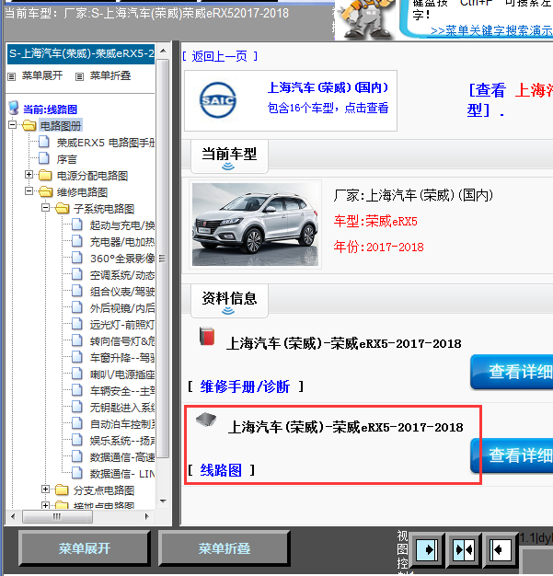Open the 线路图 link
This screenshot has width=553, height=576.
point(221,470)
